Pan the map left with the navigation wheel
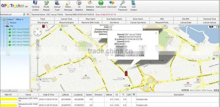This screenshot has height=107, width=220. (x=35, y=32)
